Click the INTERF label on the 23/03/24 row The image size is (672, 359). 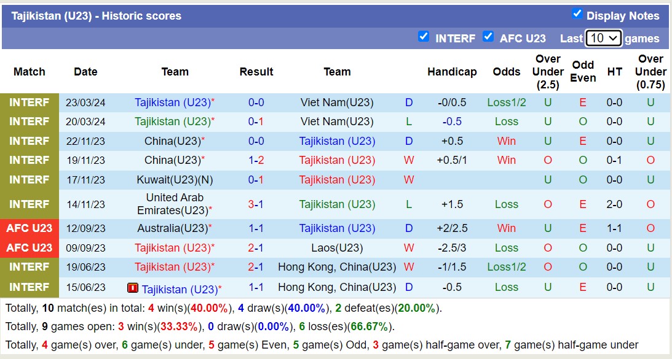pyautogui.click(x=29, y=102)
